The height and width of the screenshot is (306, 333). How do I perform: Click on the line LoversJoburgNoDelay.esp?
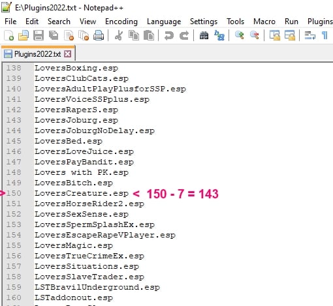[95, 130]
